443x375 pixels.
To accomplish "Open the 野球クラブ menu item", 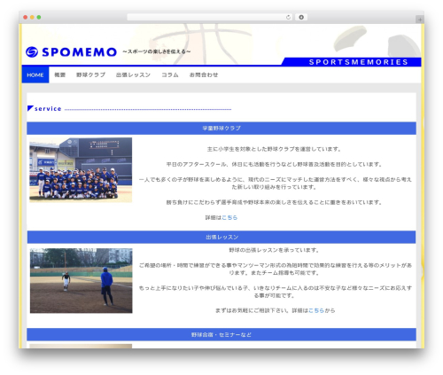I will tap(90, 75).
